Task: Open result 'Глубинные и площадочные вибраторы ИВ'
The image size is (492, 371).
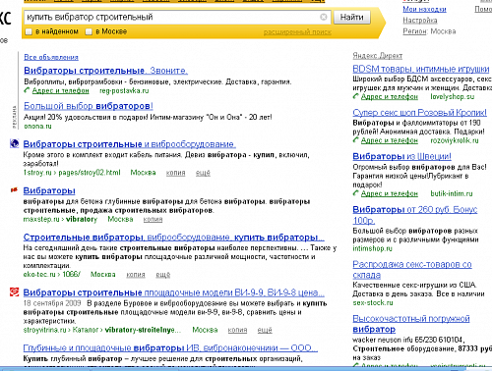Action: click(x=170, y=347)
